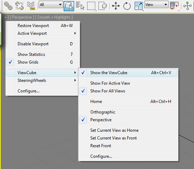Viewport: 194px width, 169px height.
Task: Switch ViewCube to Perspective
Action: (128, 120)
